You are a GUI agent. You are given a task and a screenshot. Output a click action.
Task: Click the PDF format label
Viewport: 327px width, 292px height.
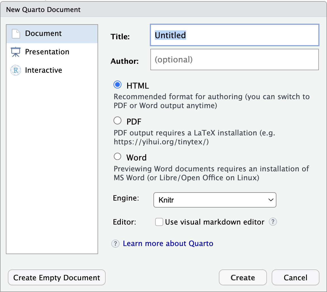point(134,122)
